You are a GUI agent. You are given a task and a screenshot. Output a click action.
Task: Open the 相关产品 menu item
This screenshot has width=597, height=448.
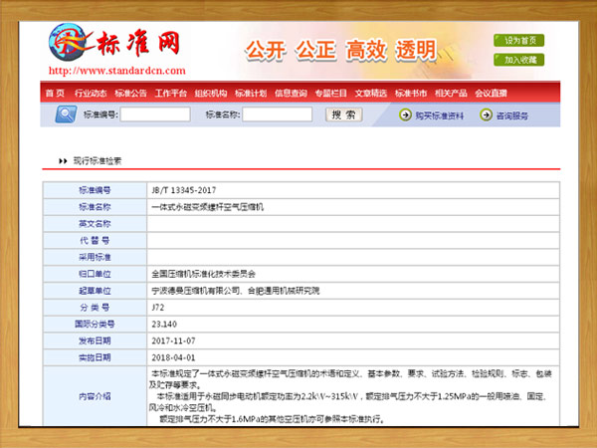[x=451, y=93]
